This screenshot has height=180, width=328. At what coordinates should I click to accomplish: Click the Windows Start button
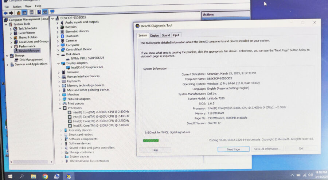10,176
